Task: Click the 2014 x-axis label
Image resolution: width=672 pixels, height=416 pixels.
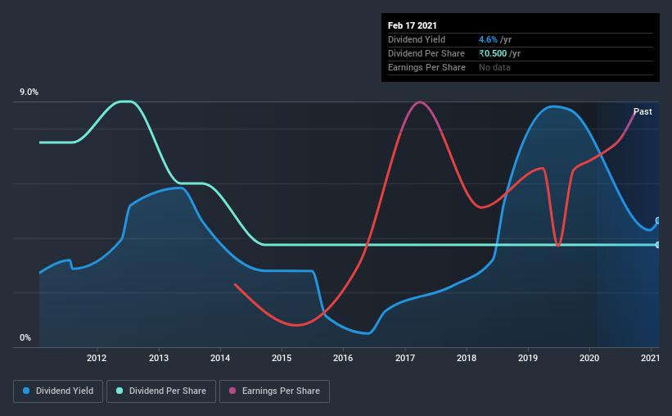Action: tap(220, 358)
